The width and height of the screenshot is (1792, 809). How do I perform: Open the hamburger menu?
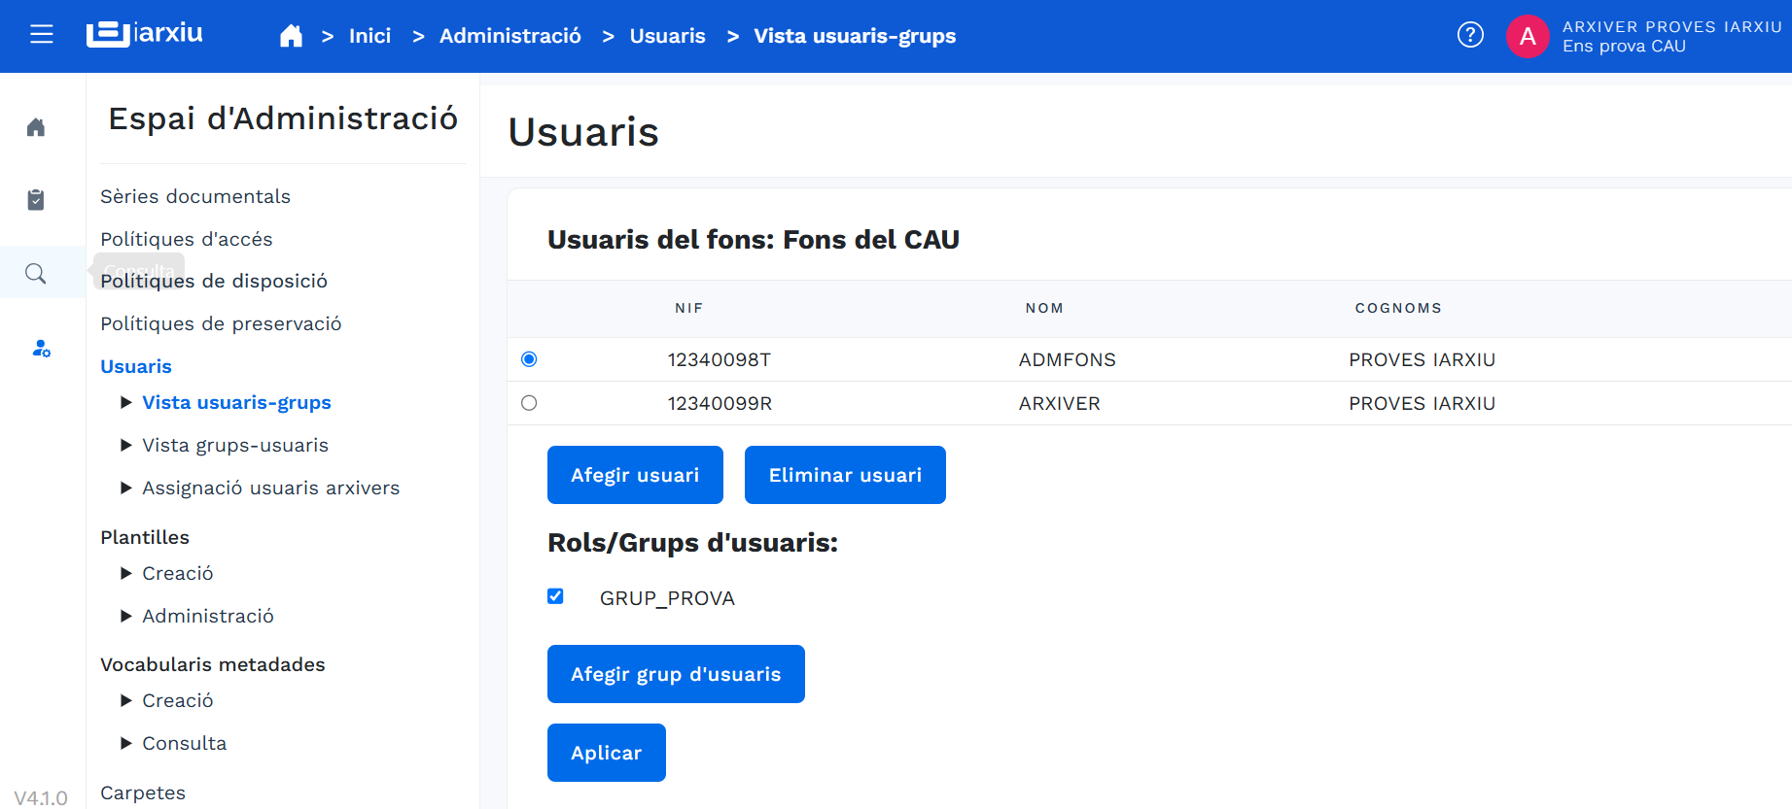tap(41, 35)
